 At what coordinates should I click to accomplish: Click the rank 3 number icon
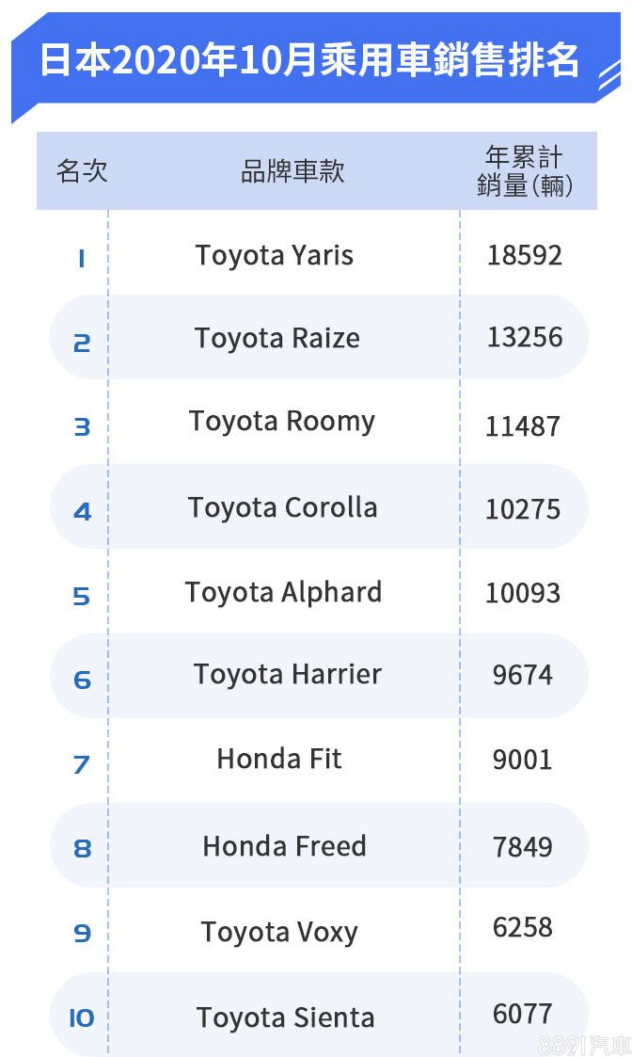(82, 426)
